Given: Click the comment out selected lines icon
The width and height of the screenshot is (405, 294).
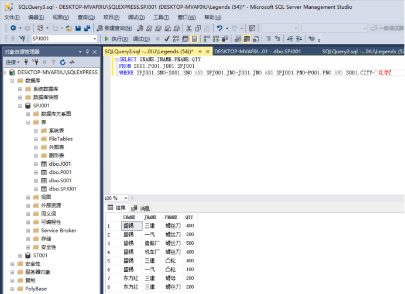Looking at the screenshot, I should (269, 39).
